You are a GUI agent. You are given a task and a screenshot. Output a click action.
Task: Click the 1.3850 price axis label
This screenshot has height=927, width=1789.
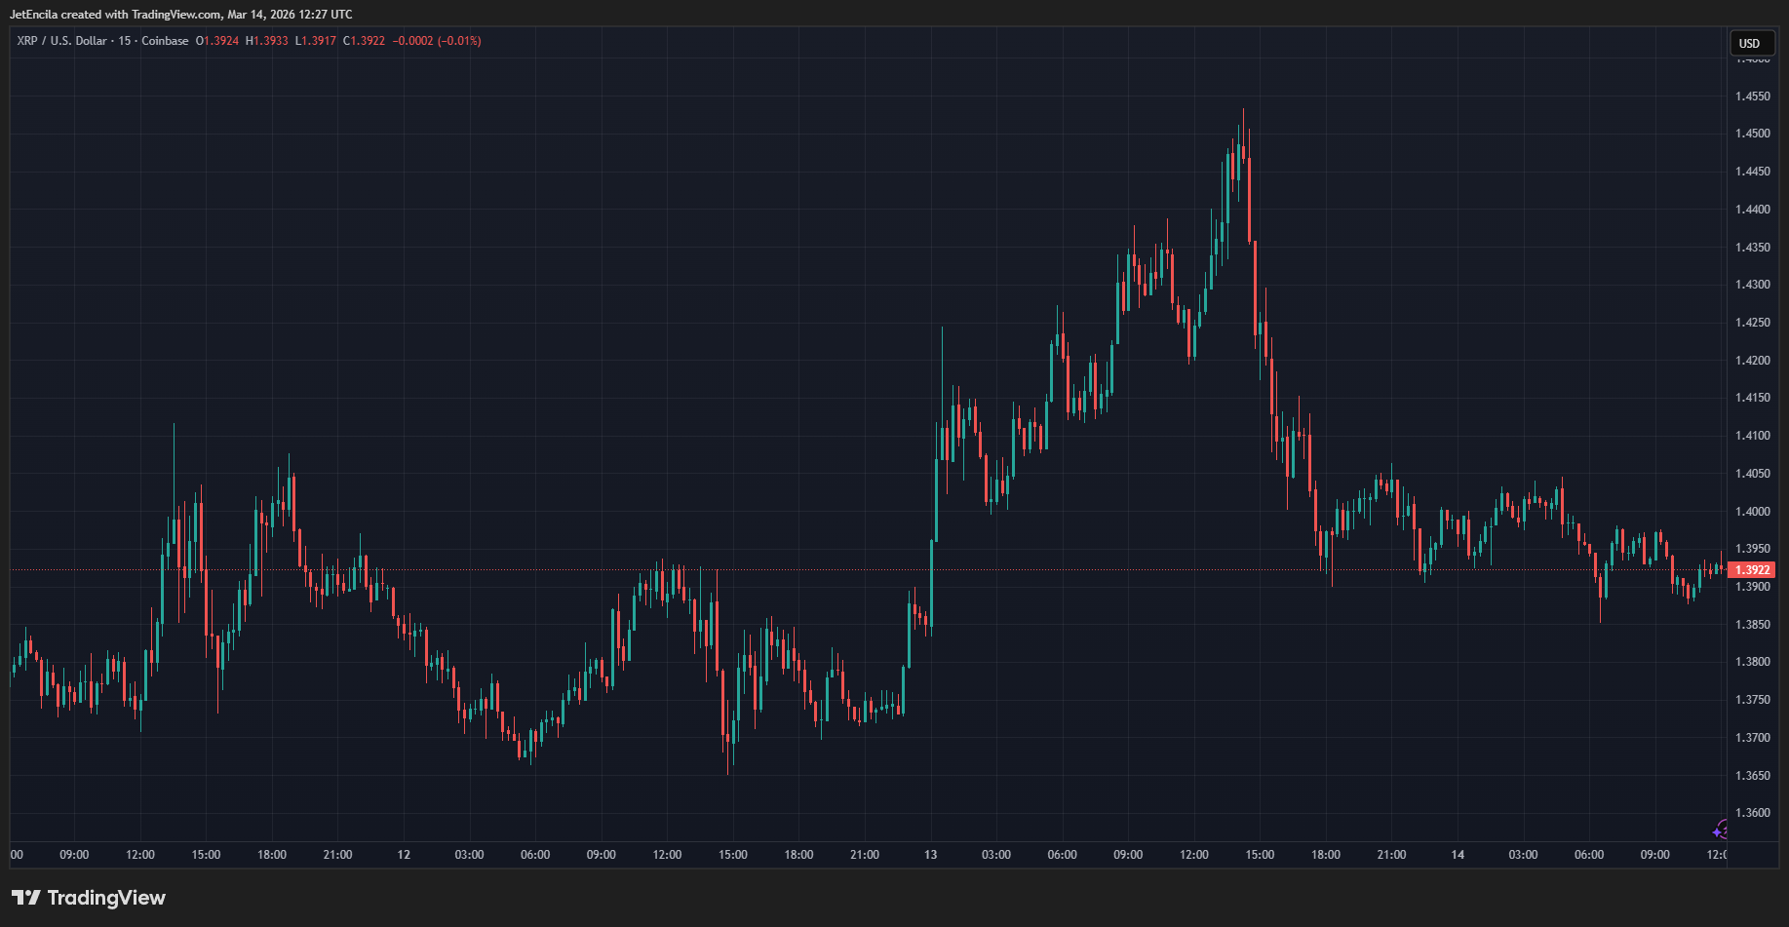tap(1753, 625)
